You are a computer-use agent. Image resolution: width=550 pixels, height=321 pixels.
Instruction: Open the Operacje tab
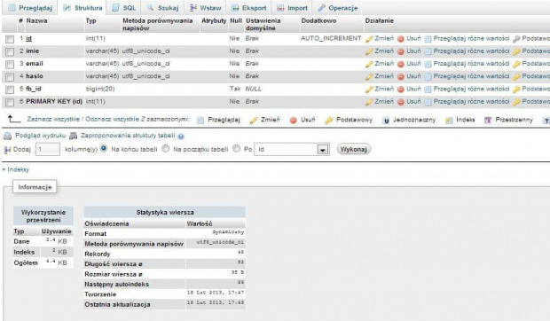[337, 8]
